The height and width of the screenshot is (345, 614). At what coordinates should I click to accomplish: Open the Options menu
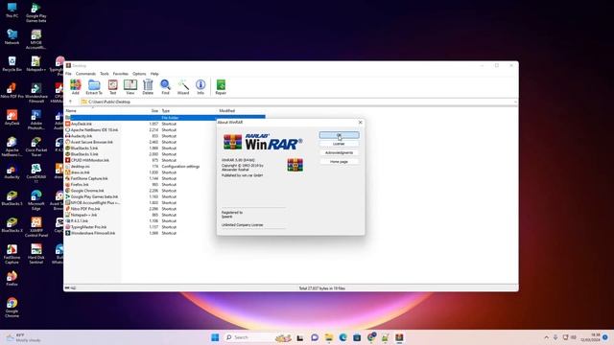139,74
